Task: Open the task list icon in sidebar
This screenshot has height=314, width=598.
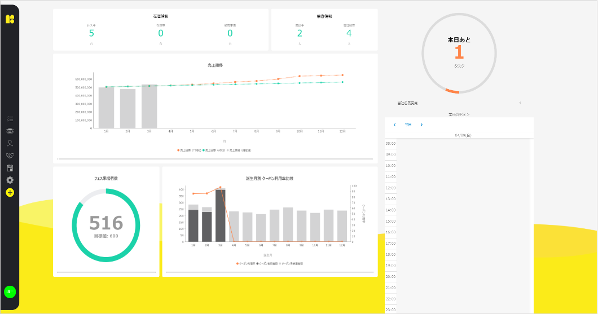Action: pyautogui.click(x=10, y=119)
